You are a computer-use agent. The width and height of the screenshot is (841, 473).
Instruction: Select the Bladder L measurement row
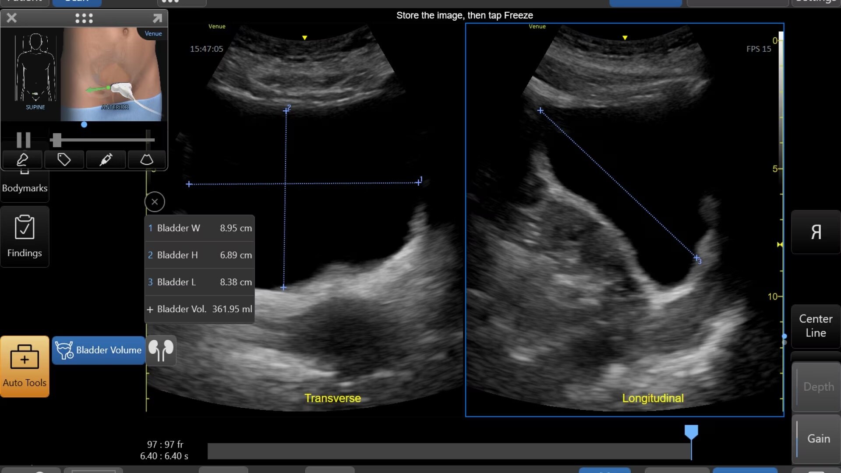(200, 282)
